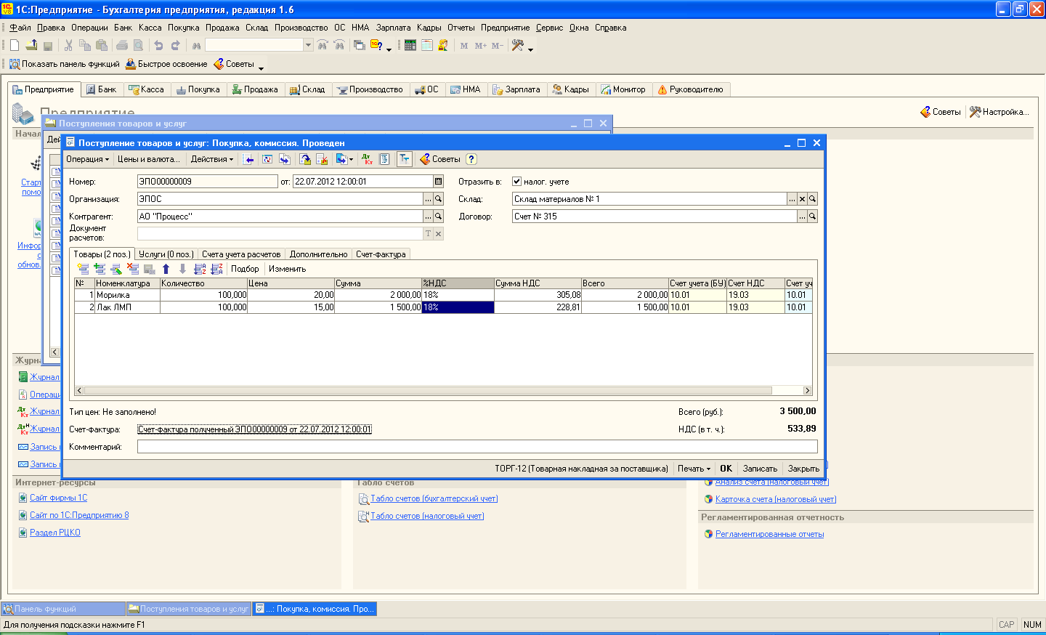Screen dimensions: 1046x635
Task: Select the Морилка cell in goods table
Action: (x=127, y=295)
